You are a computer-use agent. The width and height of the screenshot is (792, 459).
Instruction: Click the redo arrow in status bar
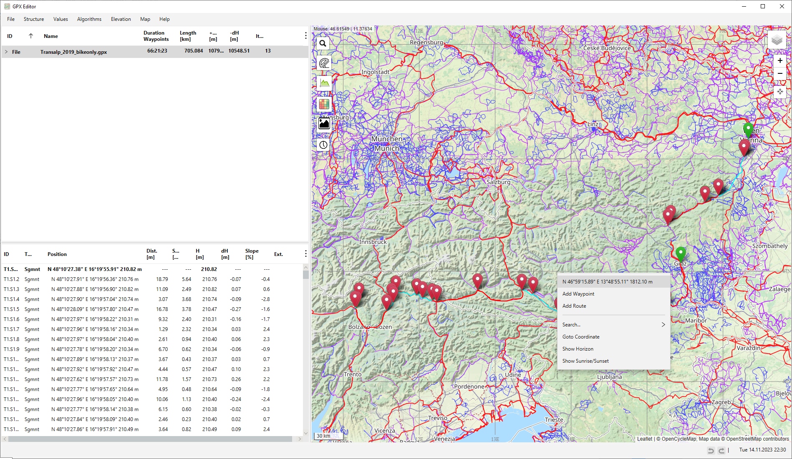pos(721,450)
